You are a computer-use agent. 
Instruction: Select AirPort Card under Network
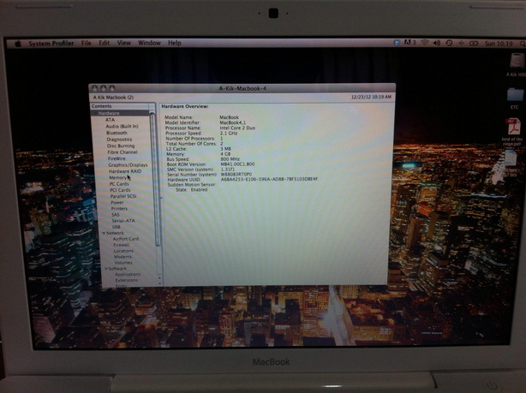(126, 239)
